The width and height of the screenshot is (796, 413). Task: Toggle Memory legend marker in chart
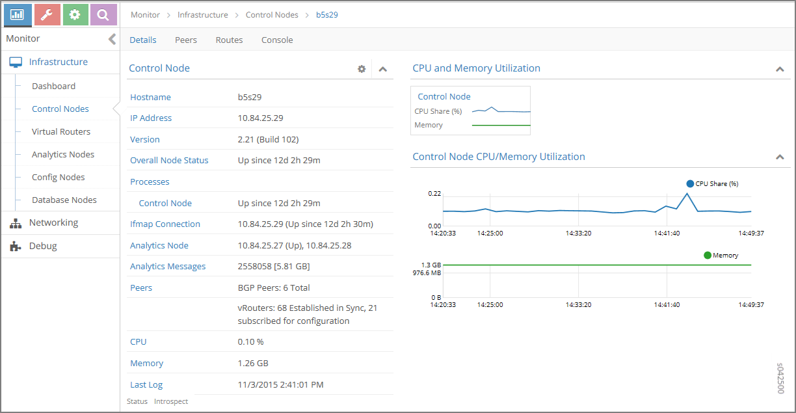(x=708, y=256)
